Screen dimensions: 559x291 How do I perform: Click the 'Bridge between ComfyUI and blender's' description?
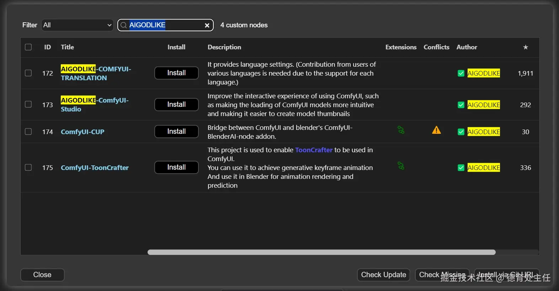280,132
